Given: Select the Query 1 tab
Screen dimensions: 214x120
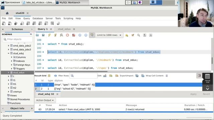Looking at the screenshot, I should click(x=42, y=29).
